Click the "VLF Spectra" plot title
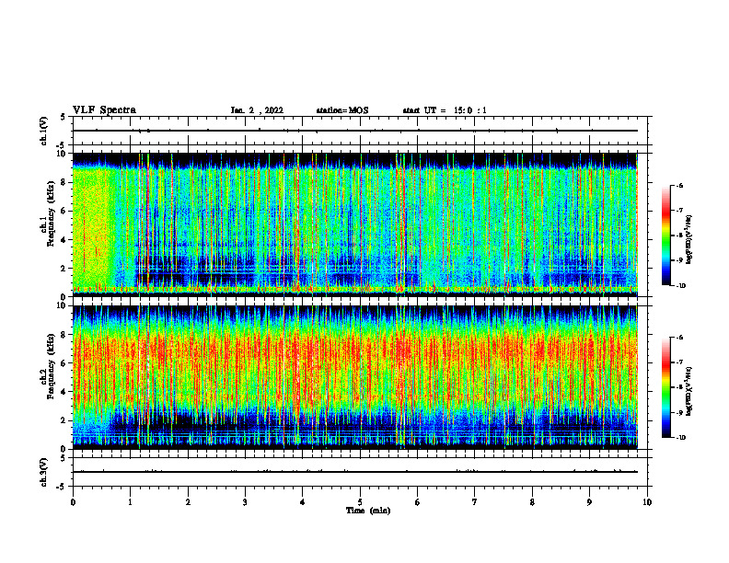 104,110
